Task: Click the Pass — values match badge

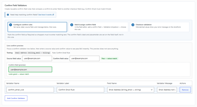Action: 109,59
